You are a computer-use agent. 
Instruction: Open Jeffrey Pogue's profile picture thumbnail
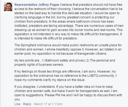tap(8, 7)
